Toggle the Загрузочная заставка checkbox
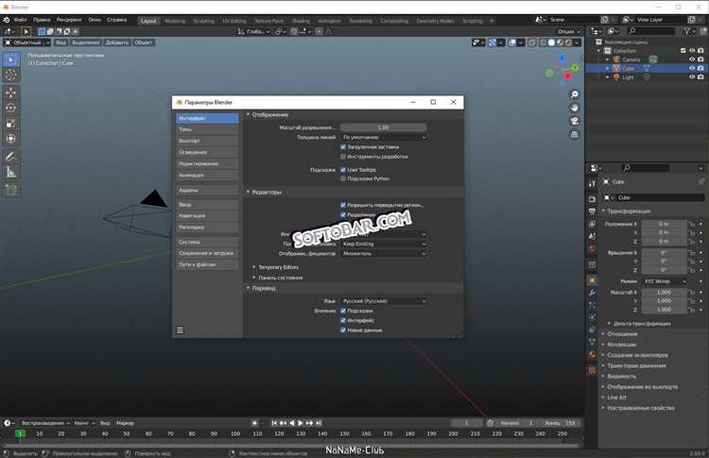Image resolution: width=709 pixels, height=458 pixels. [x=343, y=146]
